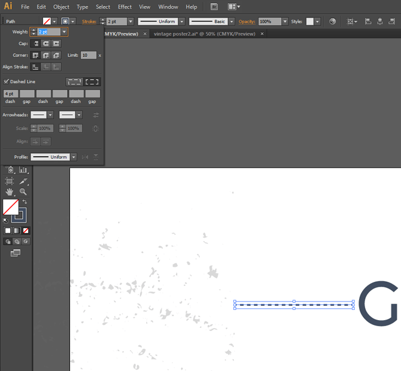Set paint mode to None
The image size is (401, 371).
[26, 230]
